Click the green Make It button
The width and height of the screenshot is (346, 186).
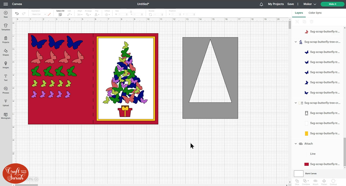[x=332, y=4]
